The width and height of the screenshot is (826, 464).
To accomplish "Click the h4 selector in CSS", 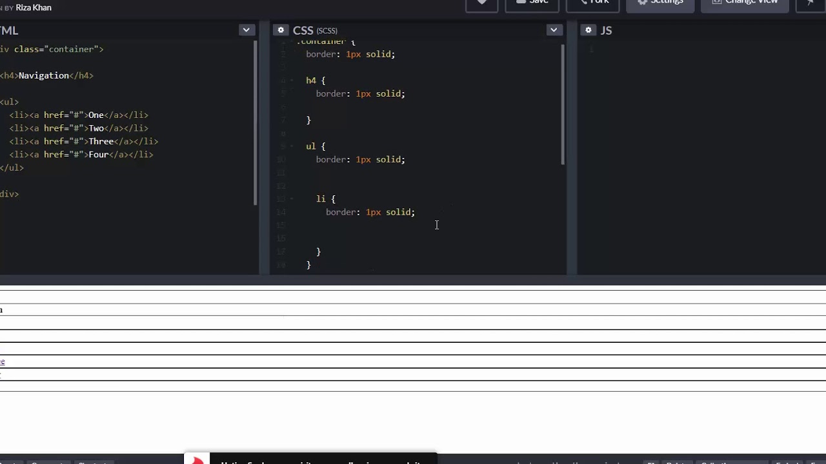I will click(311, 81).
